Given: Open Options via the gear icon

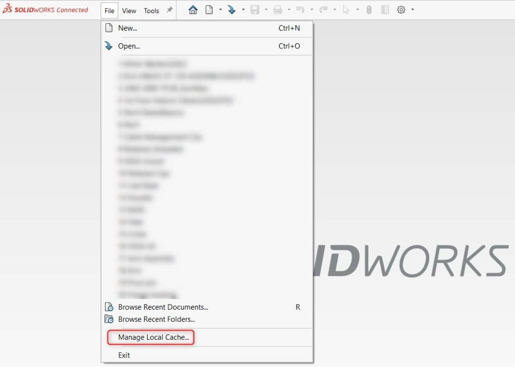Looking at the screenshot, I should pyautogui.click(x=401, y=10).
